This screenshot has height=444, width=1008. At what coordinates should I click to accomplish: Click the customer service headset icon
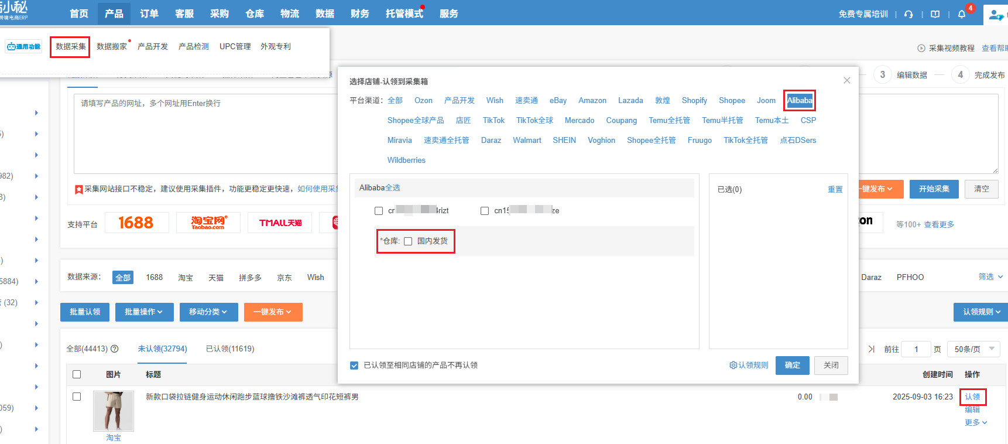(x=908, y=14)
